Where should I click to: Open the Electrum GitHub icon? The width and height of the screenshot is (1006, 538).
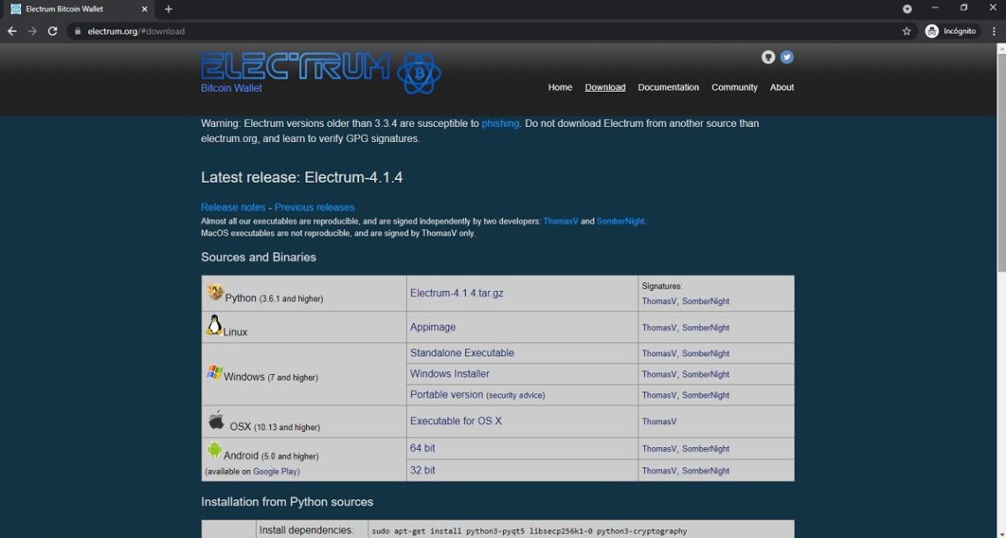click(x=768, y=56)
